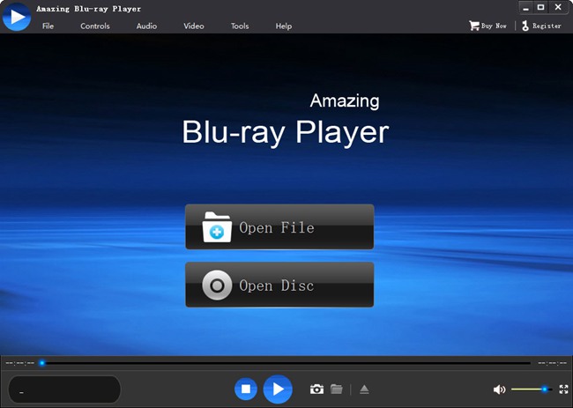
Task: Minimize the player window
Action: [526, 8]
